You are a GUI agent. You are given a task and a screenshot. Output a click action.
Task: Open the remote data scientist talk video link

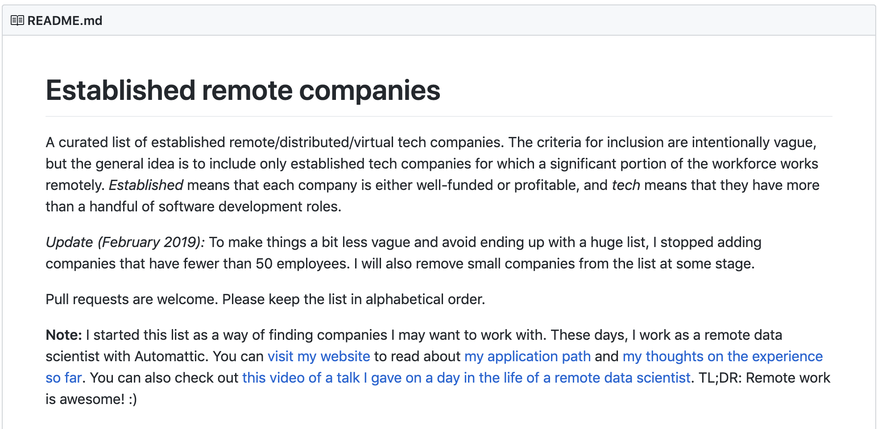tap(466, 378)
